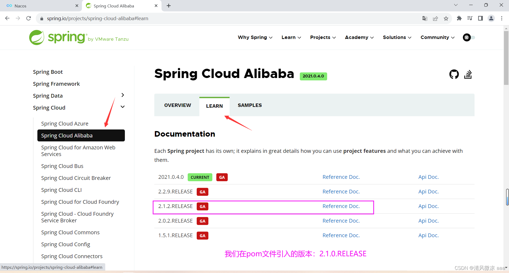Open Reference Doc for 2021.0.4.0
The height and width of the screenshot is (273, 509).
[x=341, y=177]
